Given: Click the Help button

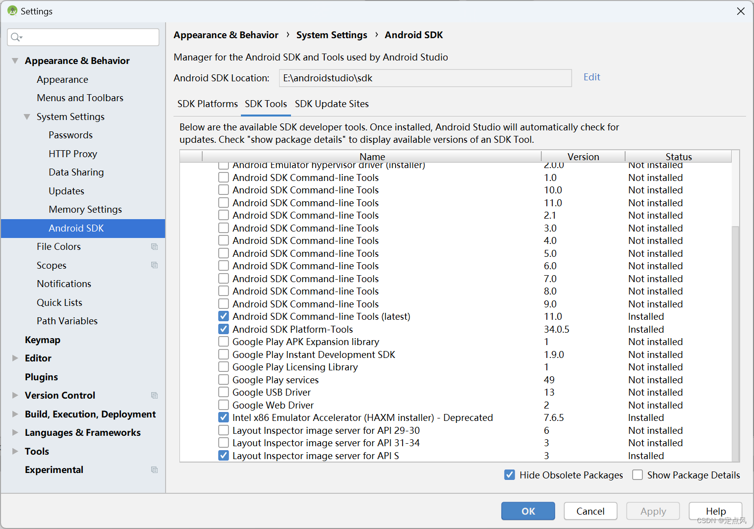Looking at the screenshot, I should click(715, 511).
